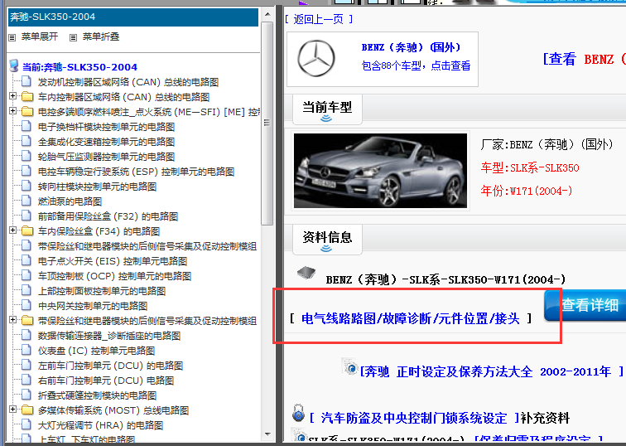Select tree root 当前:奔驰-SLK350-2004
This screenshot has height=446, width=626.
click(79, 67)
